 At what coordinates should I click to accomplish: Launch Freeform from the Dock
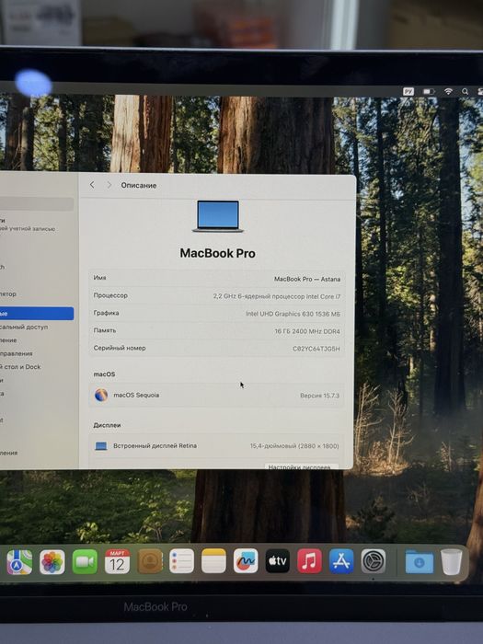(x=246, y=560)
